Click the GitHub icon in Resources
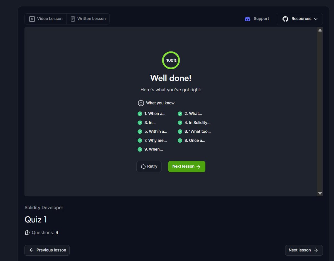 click(285, 19)
